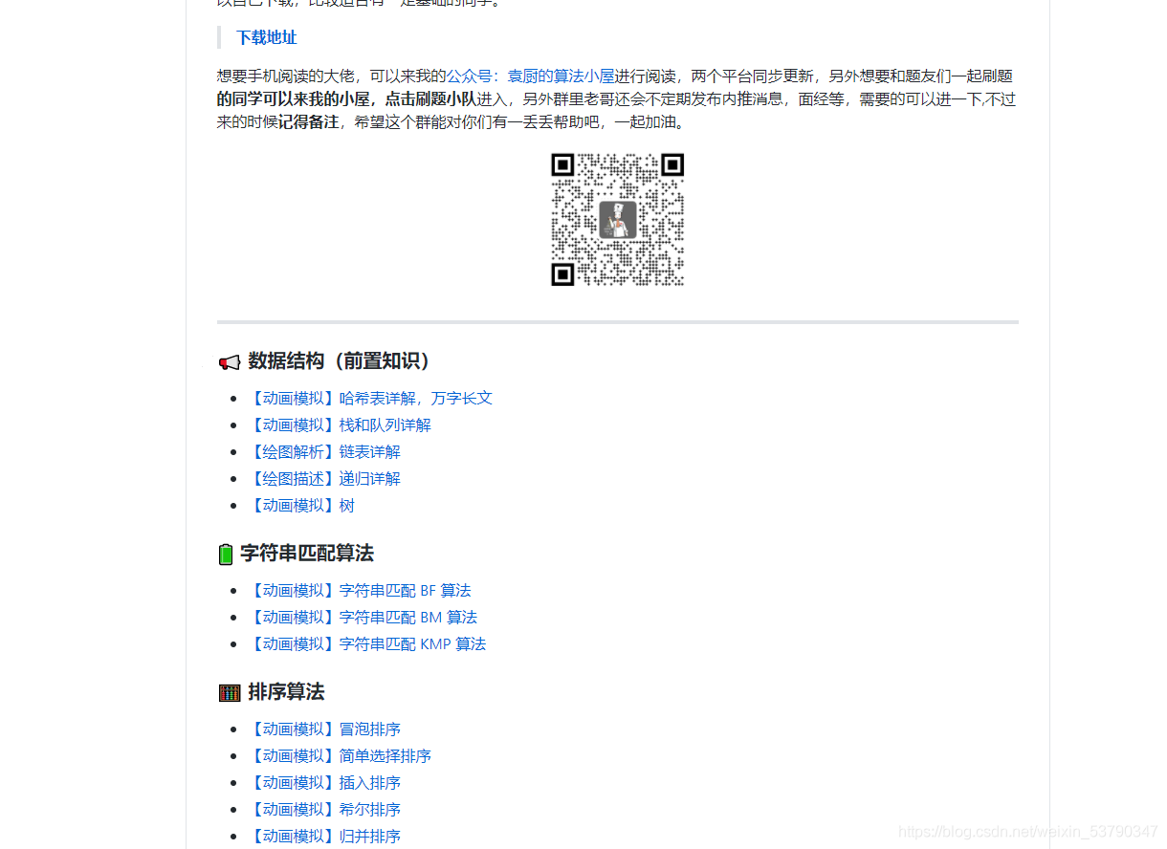Click the 字符串匹配算法 heading text

[307, 553]
